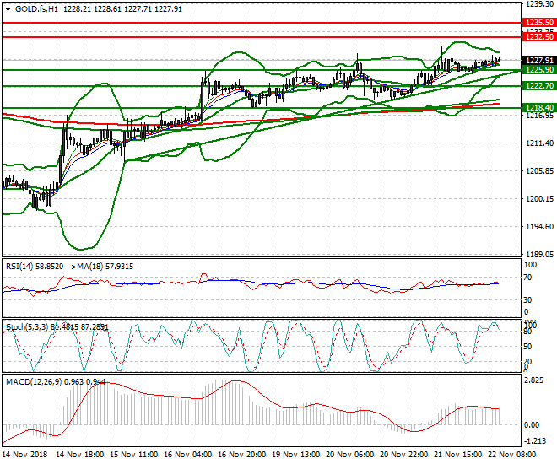
Task: Select the 1222.70 green level tag
Action: coord(539,85)
